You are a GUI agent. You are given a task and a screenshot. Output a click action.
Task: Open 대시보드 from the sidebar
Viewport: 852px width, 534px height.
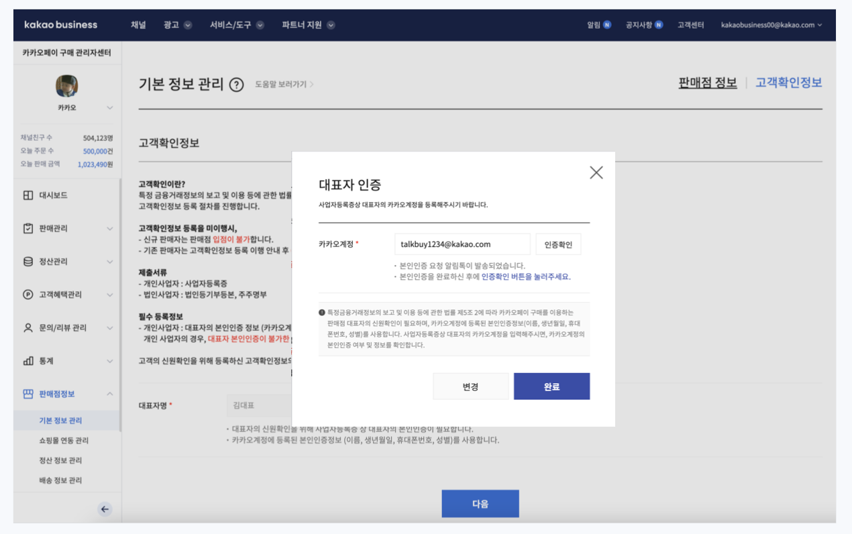coord(53,195)
